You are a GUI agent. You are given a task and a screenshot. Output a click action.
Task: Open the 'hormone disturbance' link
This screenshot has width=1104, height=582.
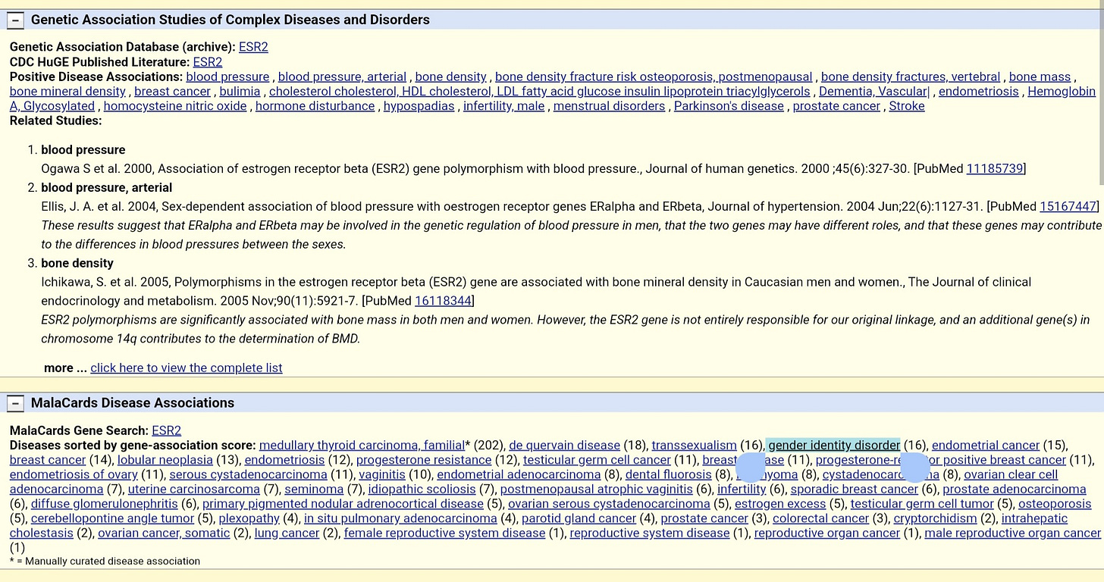pyautogui.click(x=315, y=106)
